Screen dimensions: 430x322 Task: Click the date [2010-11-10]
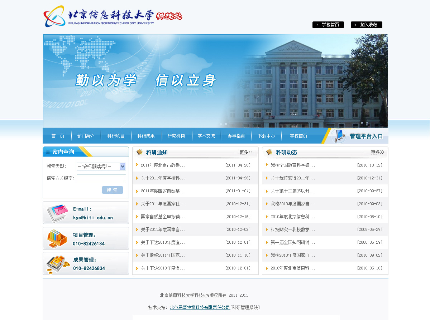[x=238, y=255]
